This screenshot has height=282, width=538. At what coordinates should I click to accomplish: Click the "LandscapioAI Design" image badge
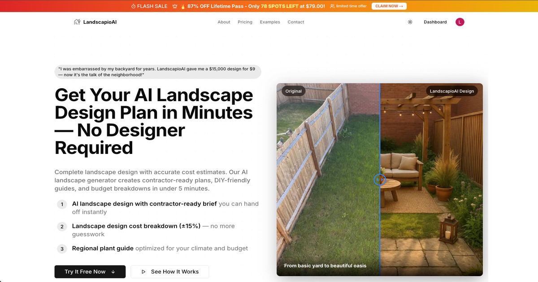[x=452, y=91]
